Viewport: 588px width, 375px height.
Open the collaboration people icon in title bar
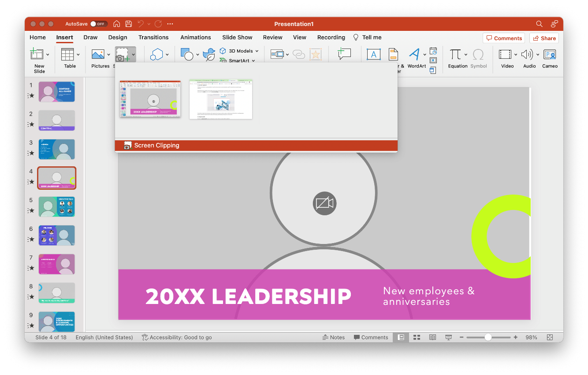[x=555, y=24]
